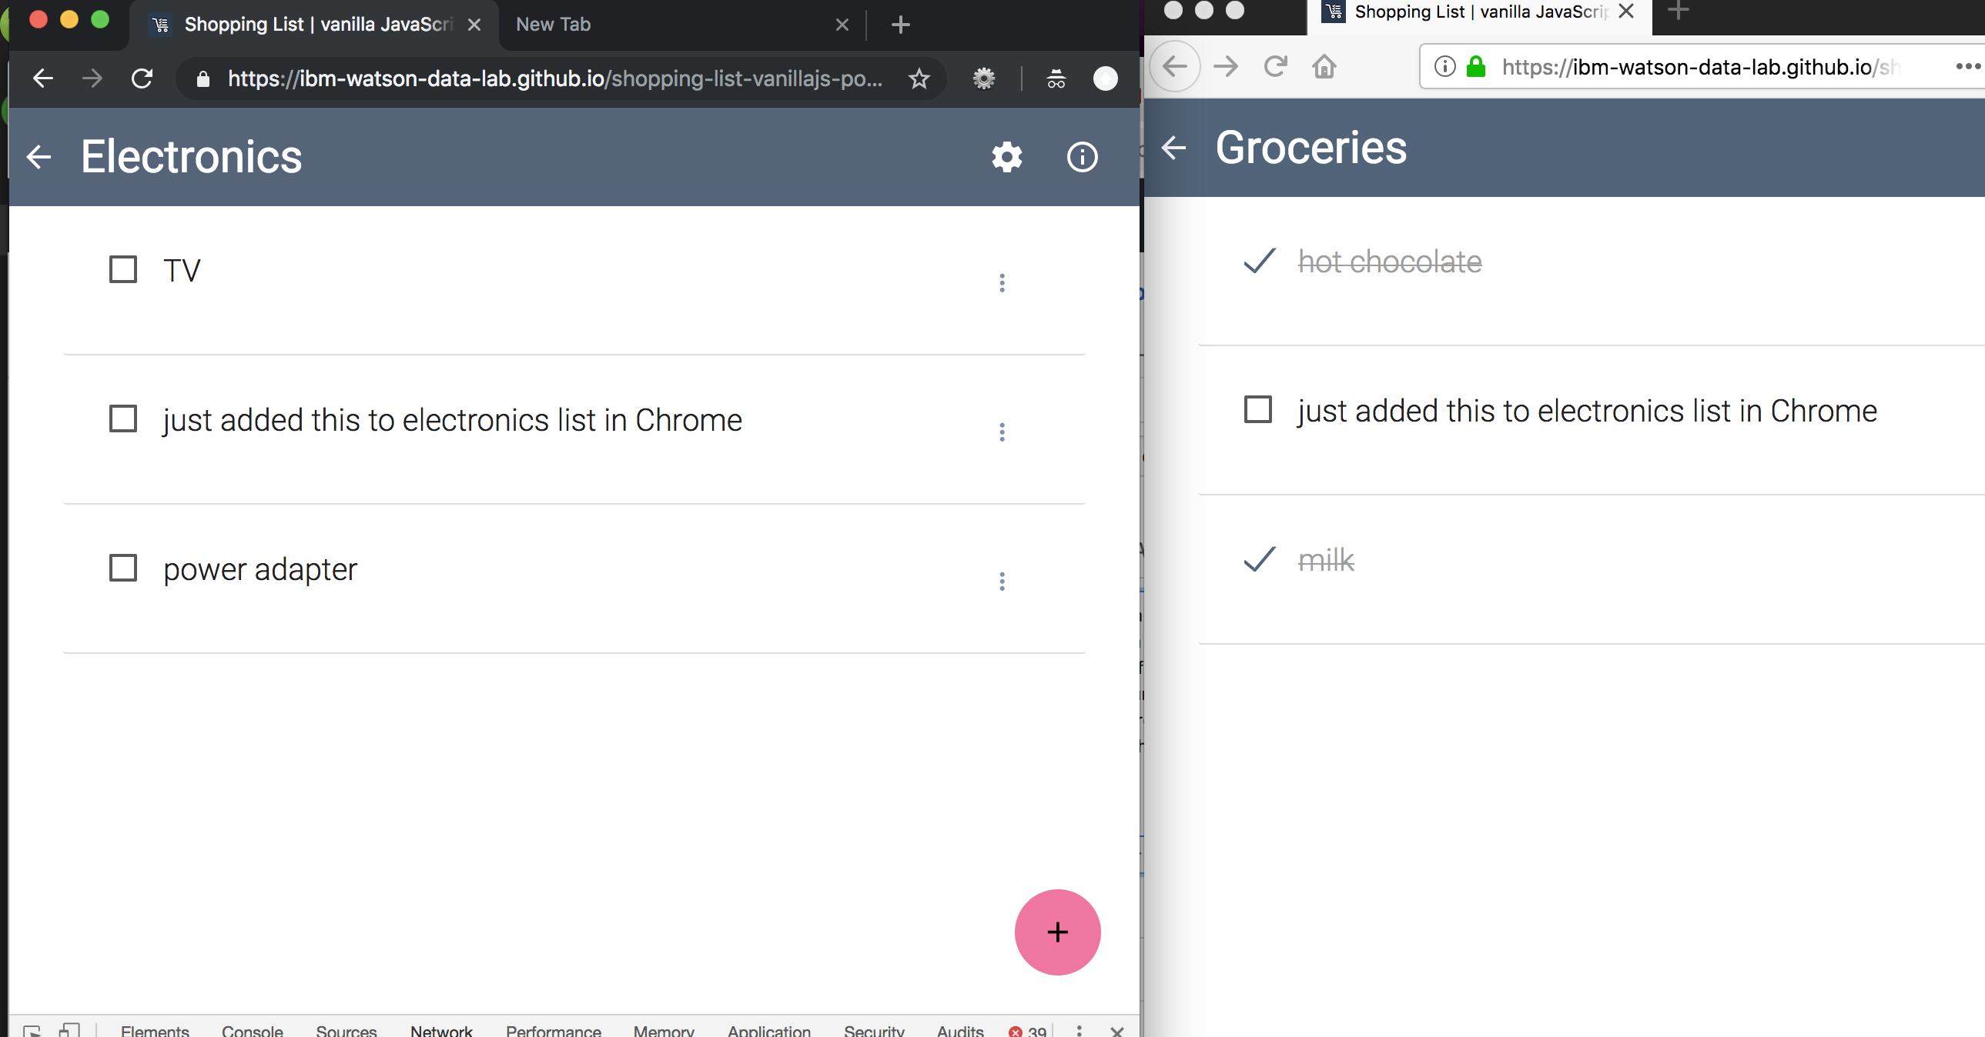Viewport: 1985px width, 1037px height.
Task: Open options menu for power adapter
Action: (1002, 582)
